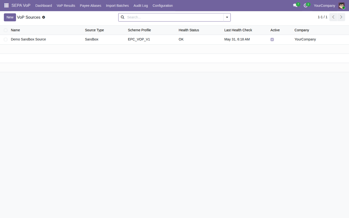The image size is (349, 218).
Task: Sort by the Company column header
Action: (x=302, y=30)
